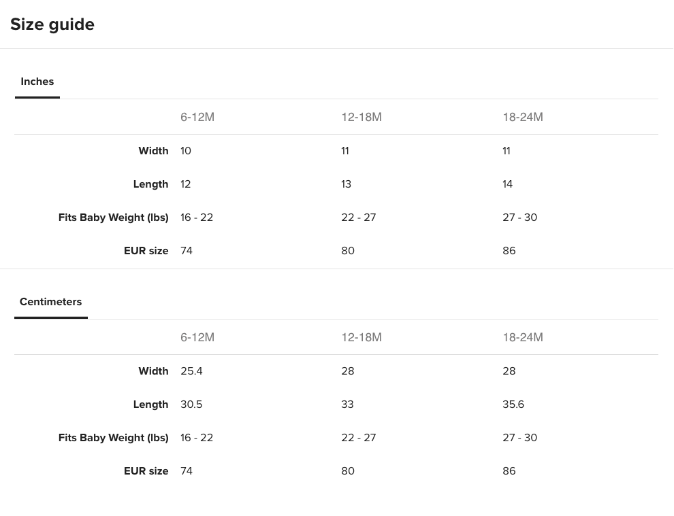Click the 30.5 length value
674x516 pixels.
(x=191, y=405)
